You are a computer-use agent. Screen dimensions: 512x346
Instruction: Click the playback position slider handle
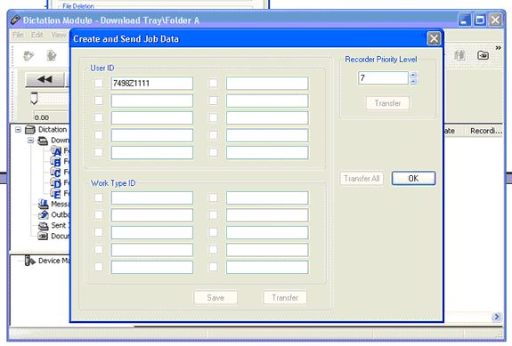34,98
